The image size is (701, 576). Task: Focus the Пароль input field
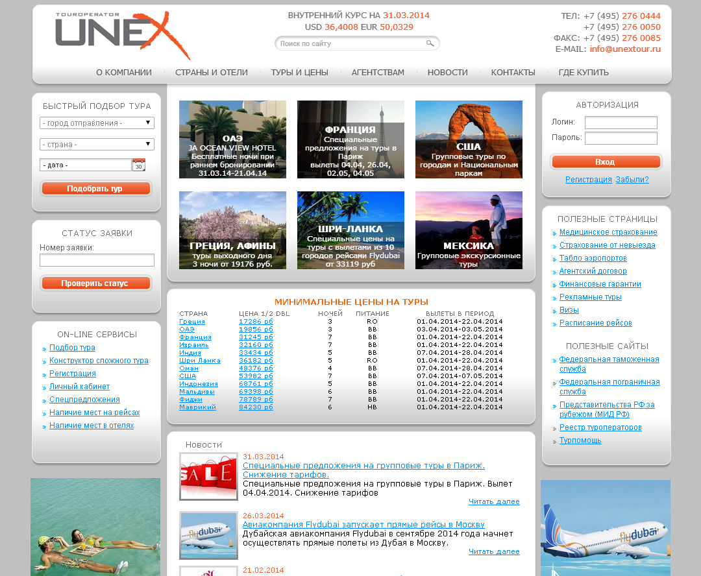tap(621, 138)
